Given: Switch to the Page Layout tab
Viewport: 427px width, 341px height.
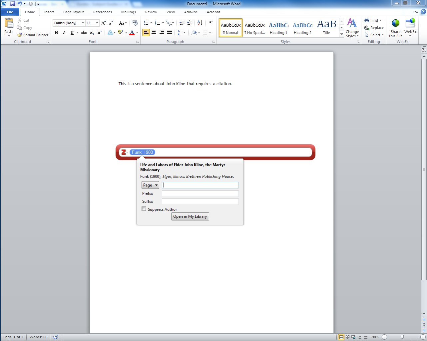Looking at the screenshot, I should [74, 12].
